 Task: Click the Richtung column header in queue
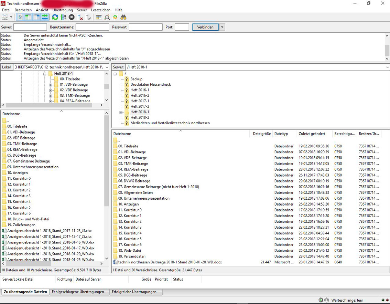pyautogui.click(x=64, y=279)
